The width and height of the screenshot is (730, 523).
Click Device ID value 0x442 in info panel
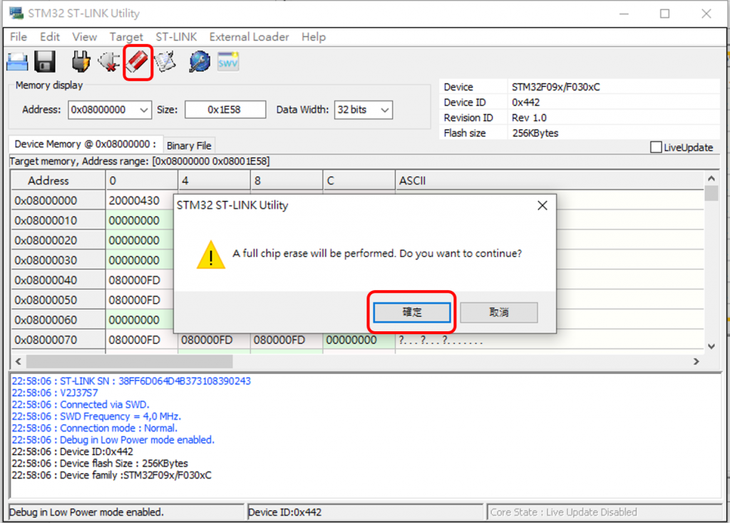pyautogui.click(x=525, y=103)
